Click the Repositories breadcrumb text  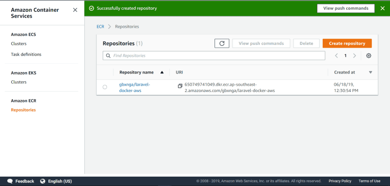tap(127, 27)
